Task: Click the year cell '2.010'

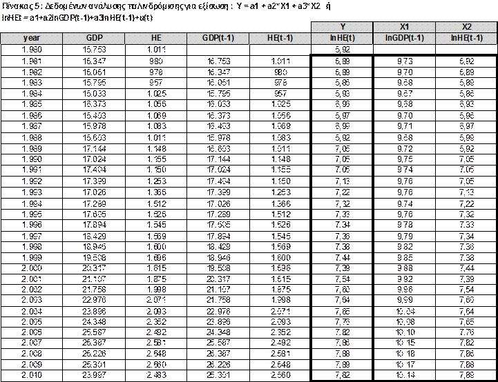Action: [x=32, y=375]
